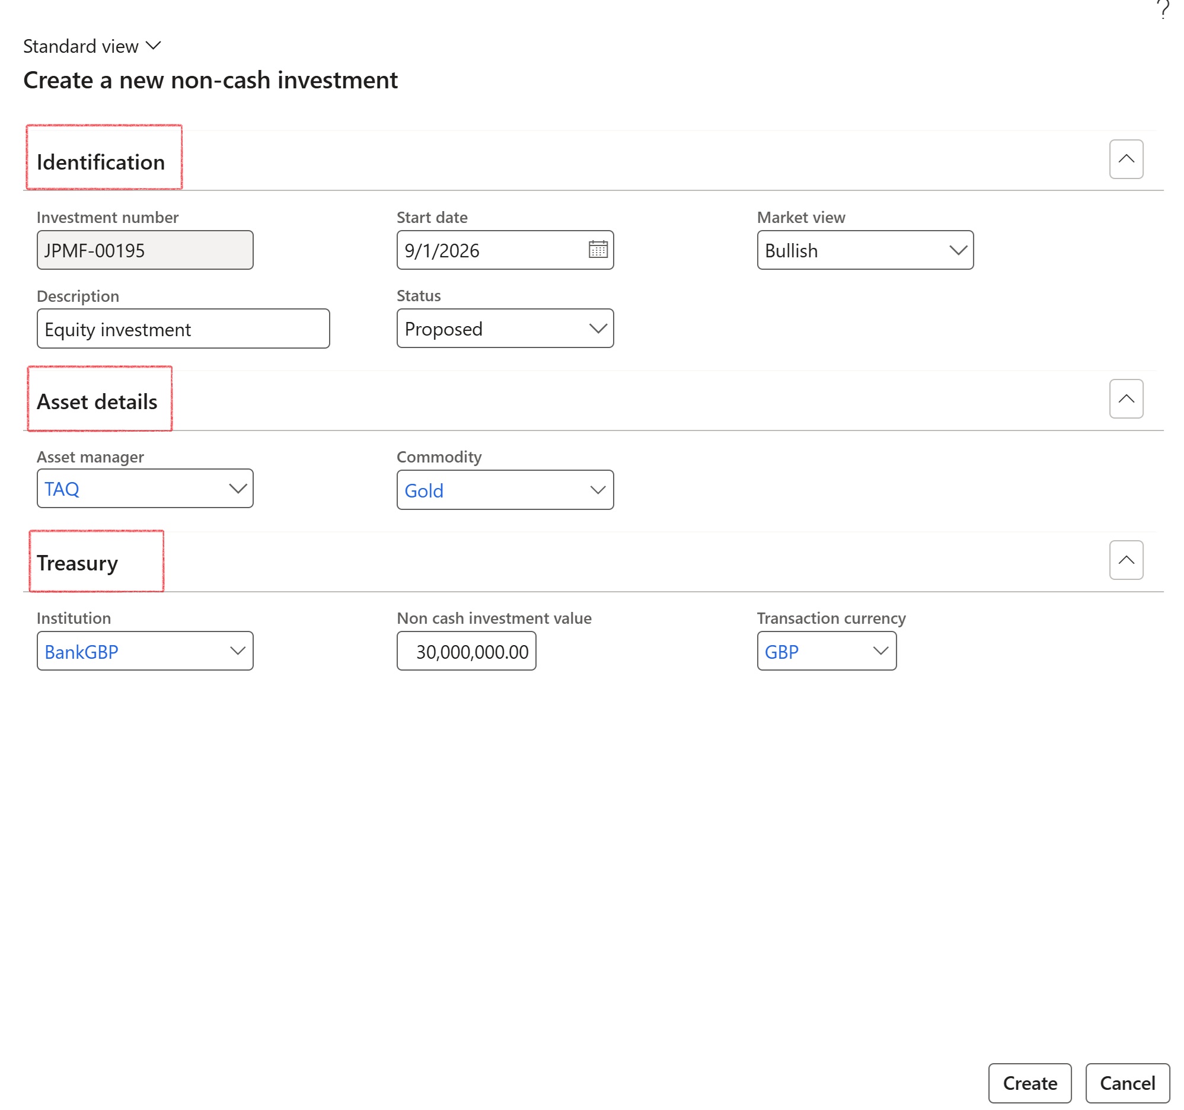Collapse the Identification section
Viewport: 1184px width, 1110px height.
pos(1126,159)
